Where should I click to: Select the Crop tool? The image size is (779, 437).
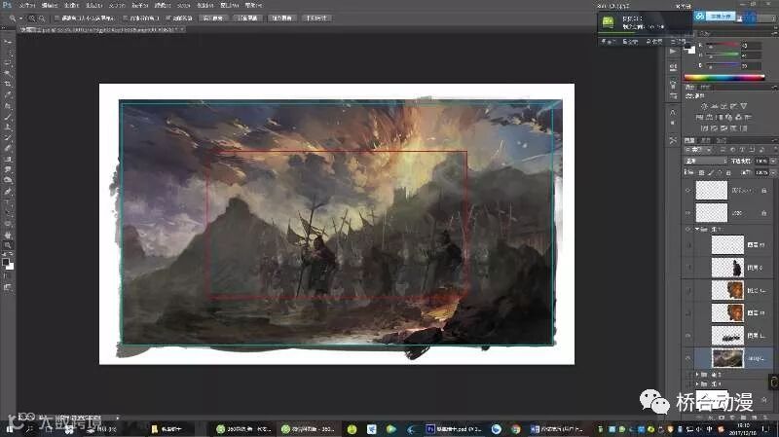click(8, 84)
